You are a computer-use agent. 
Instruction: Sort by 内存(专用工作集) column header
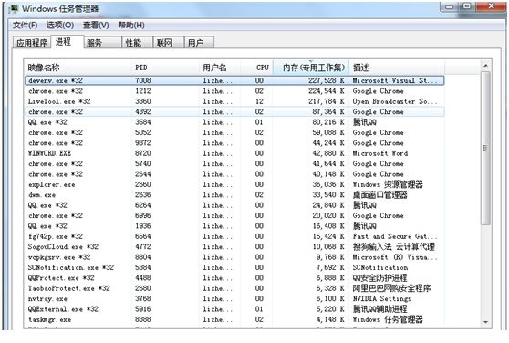[311, 68]
